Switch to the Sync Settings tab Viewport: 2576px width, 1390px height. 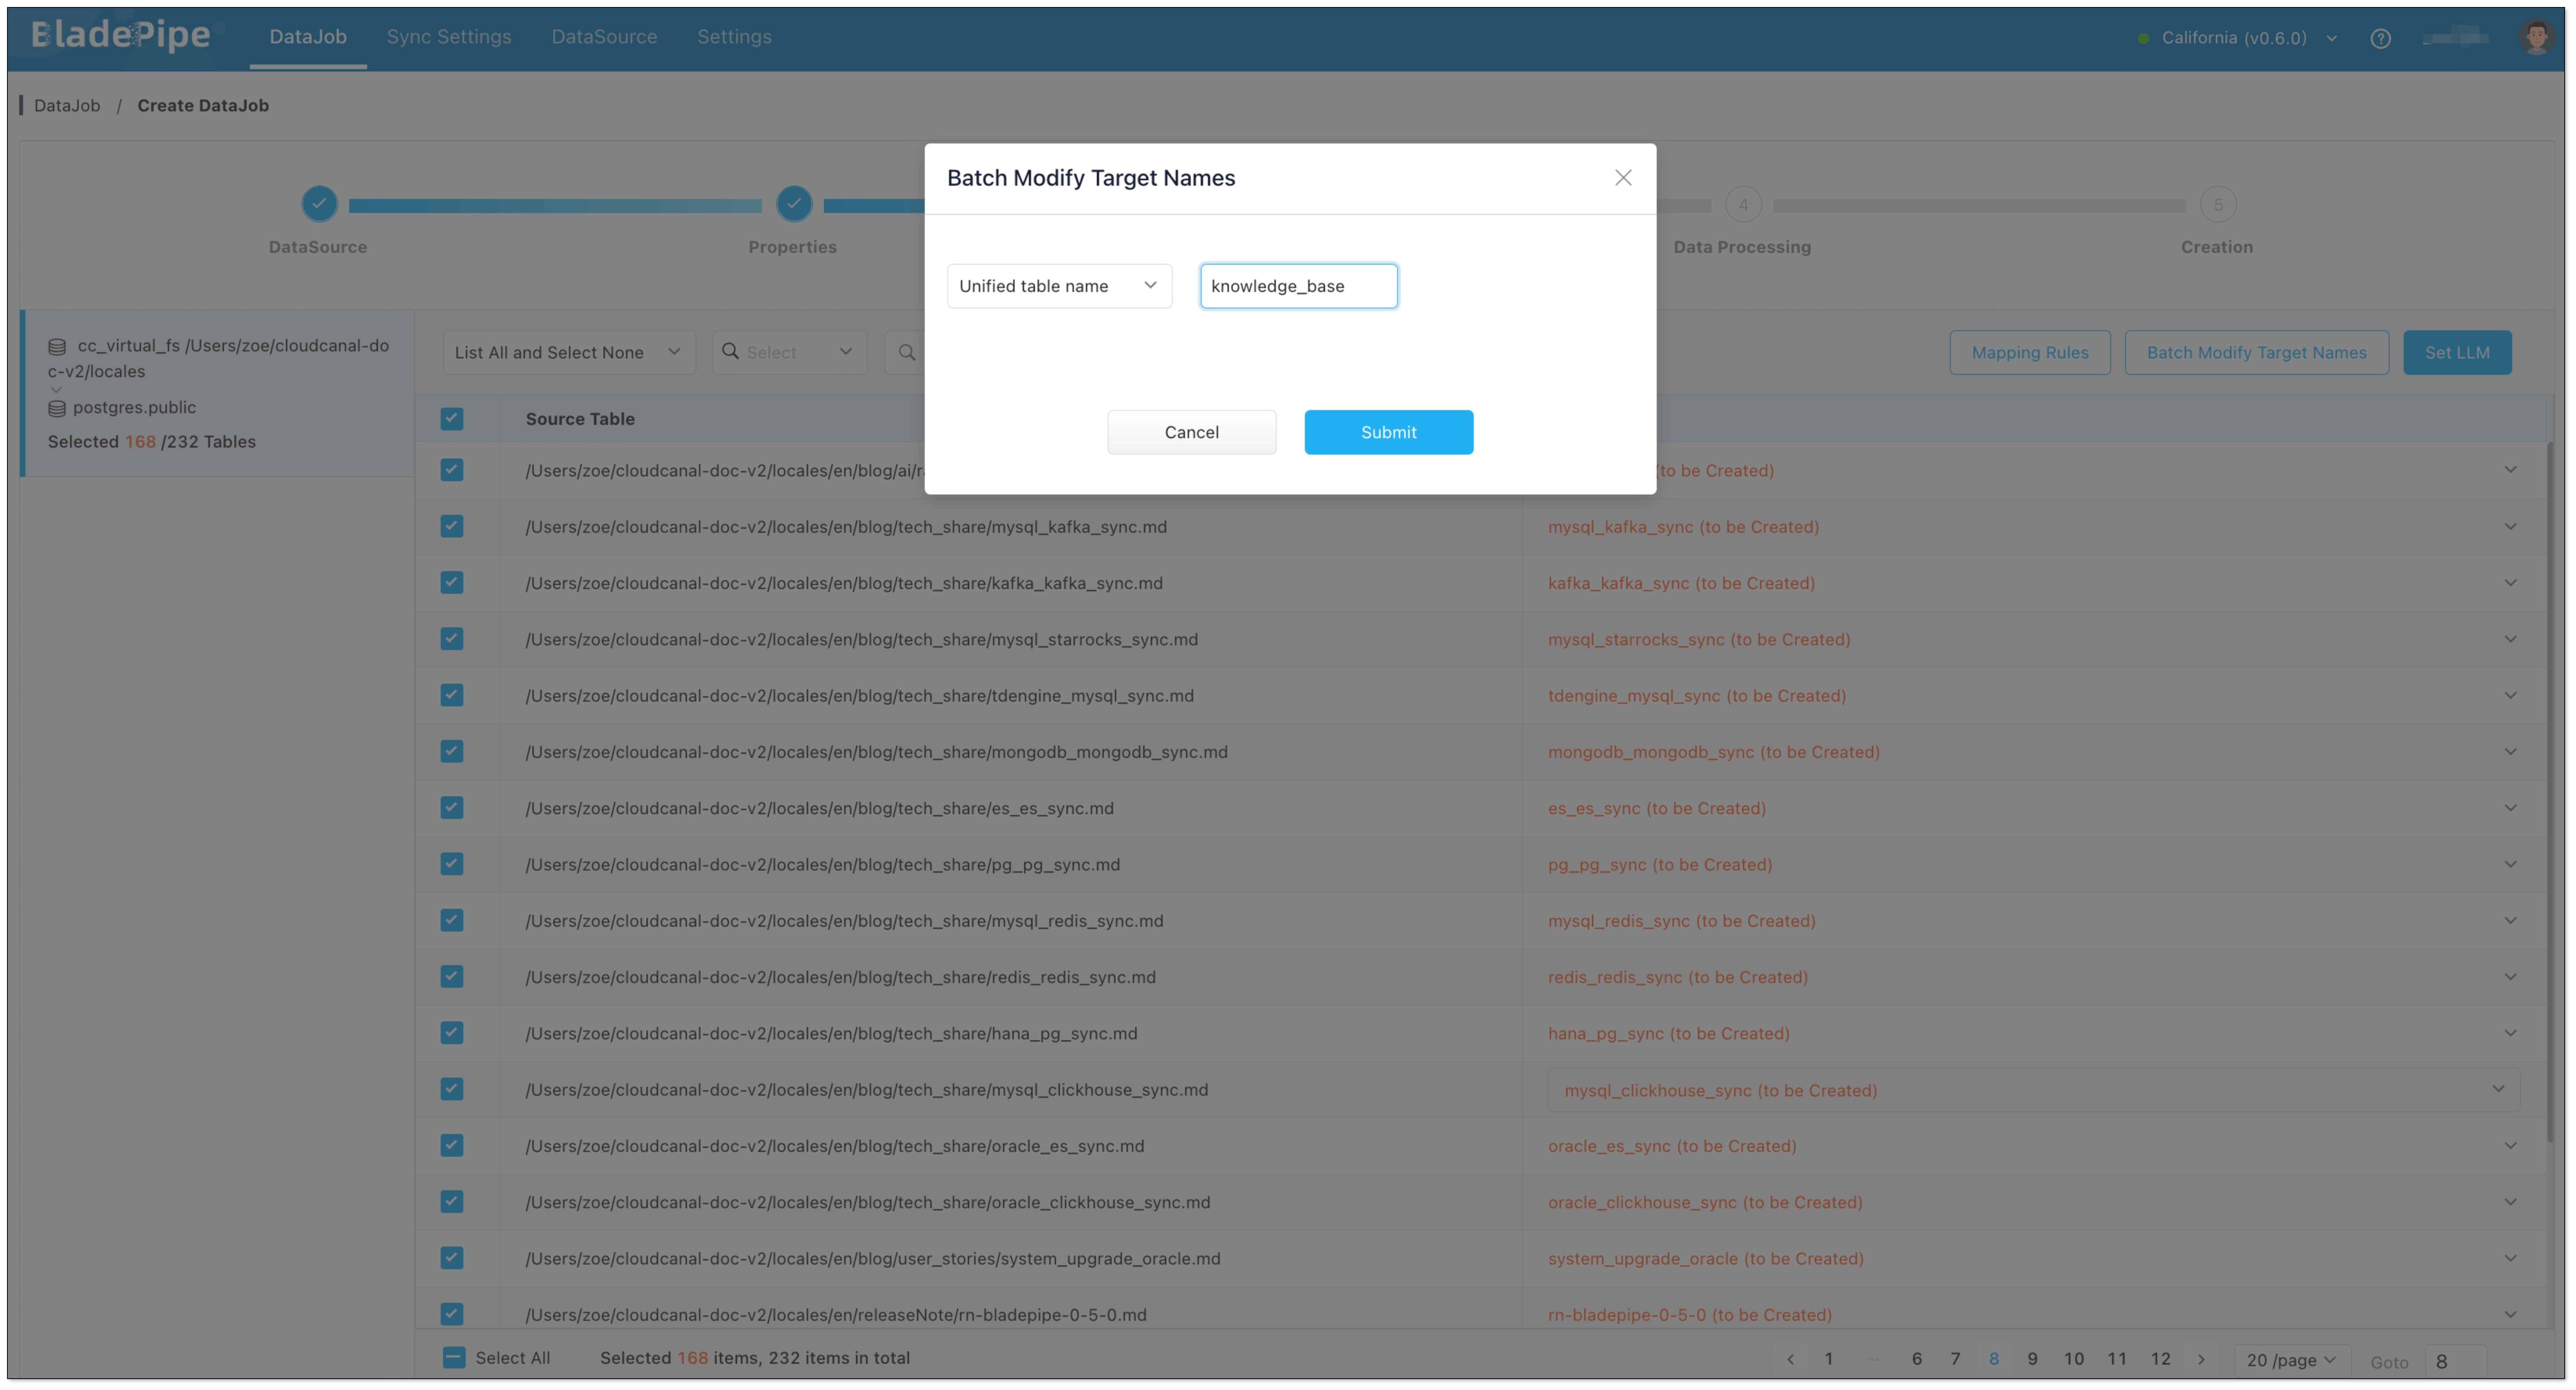449,37
